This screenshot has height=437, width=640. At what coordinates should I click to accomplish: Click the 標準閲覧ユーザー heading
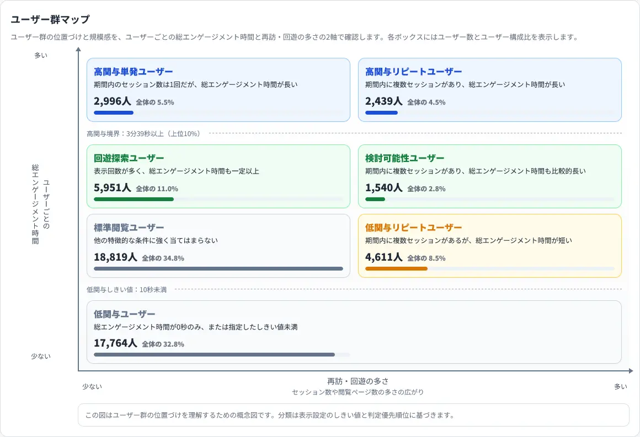point(129,228)
